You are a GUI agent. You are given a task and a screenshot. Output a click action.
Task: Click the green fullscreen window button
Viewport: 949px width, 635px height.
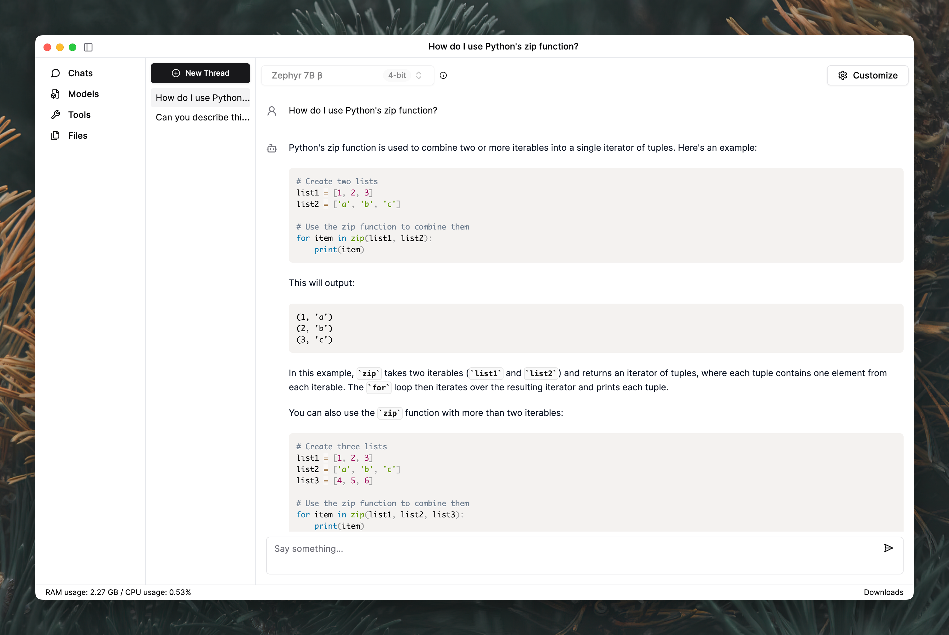tap(73, 47)
